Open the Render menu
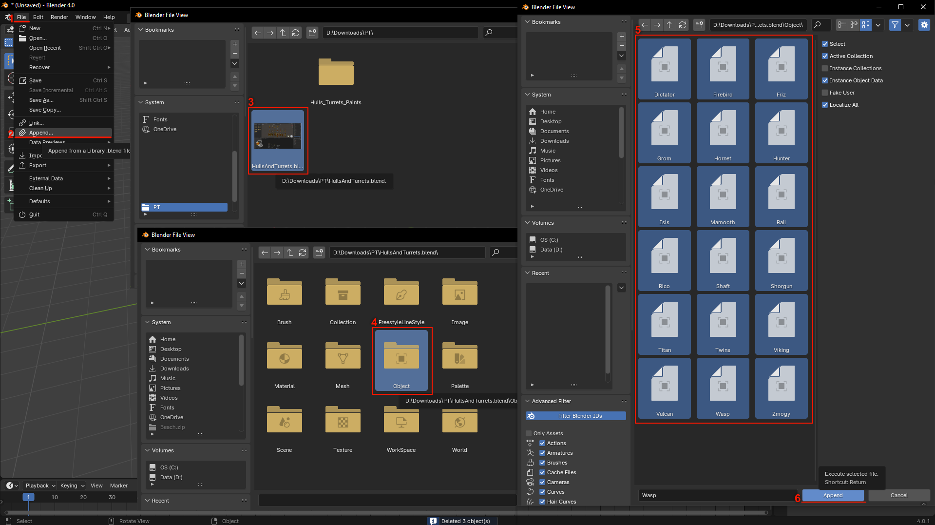The height and width of the screenshot is (525, 935). [x=59, y=17]
